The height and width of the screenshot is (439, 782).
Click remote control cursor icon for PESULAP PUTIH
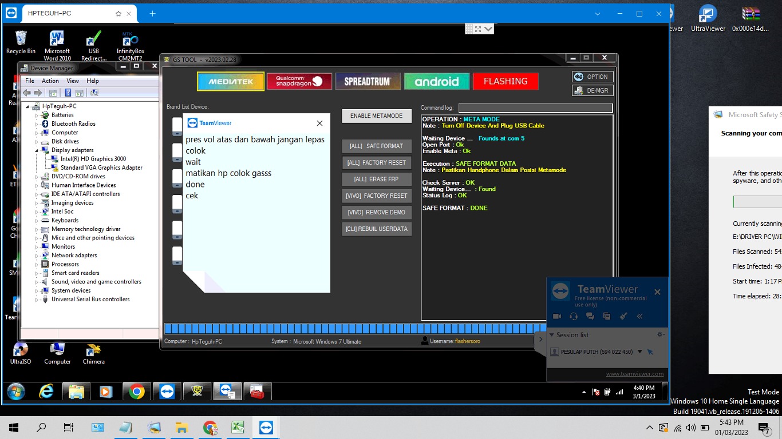tap(650, 352)
